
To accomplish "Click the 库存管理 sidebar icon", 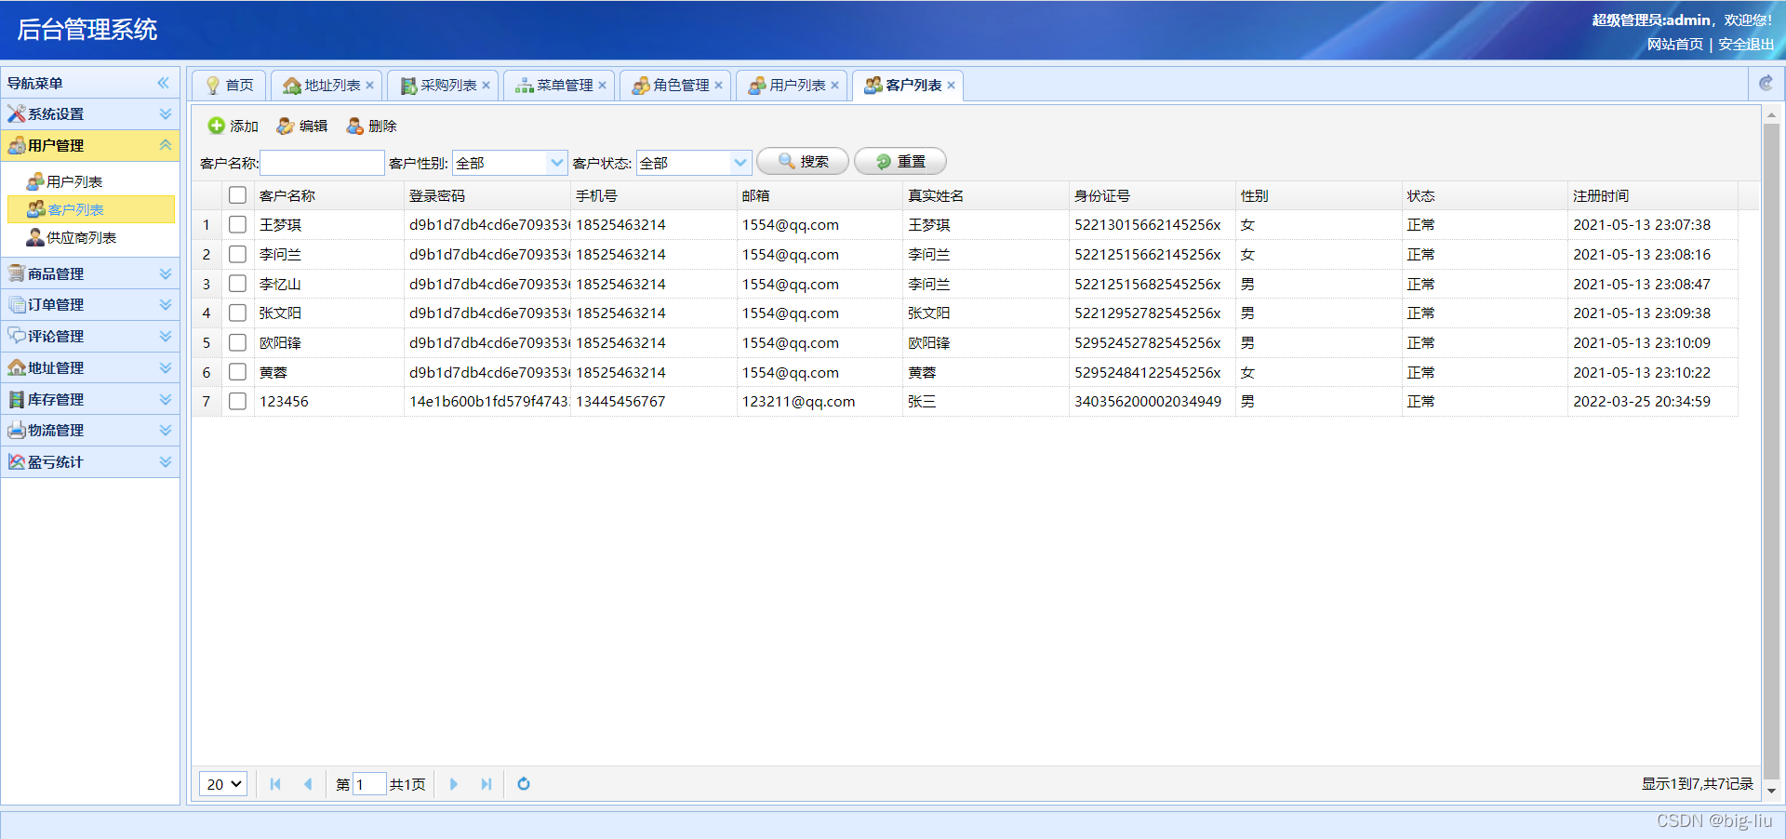I will (17, 399).
